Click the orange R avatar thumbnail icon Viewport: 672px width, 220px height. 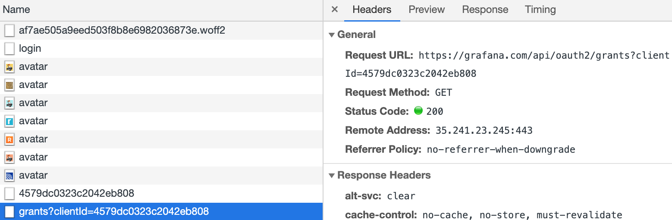pos(9,139)
